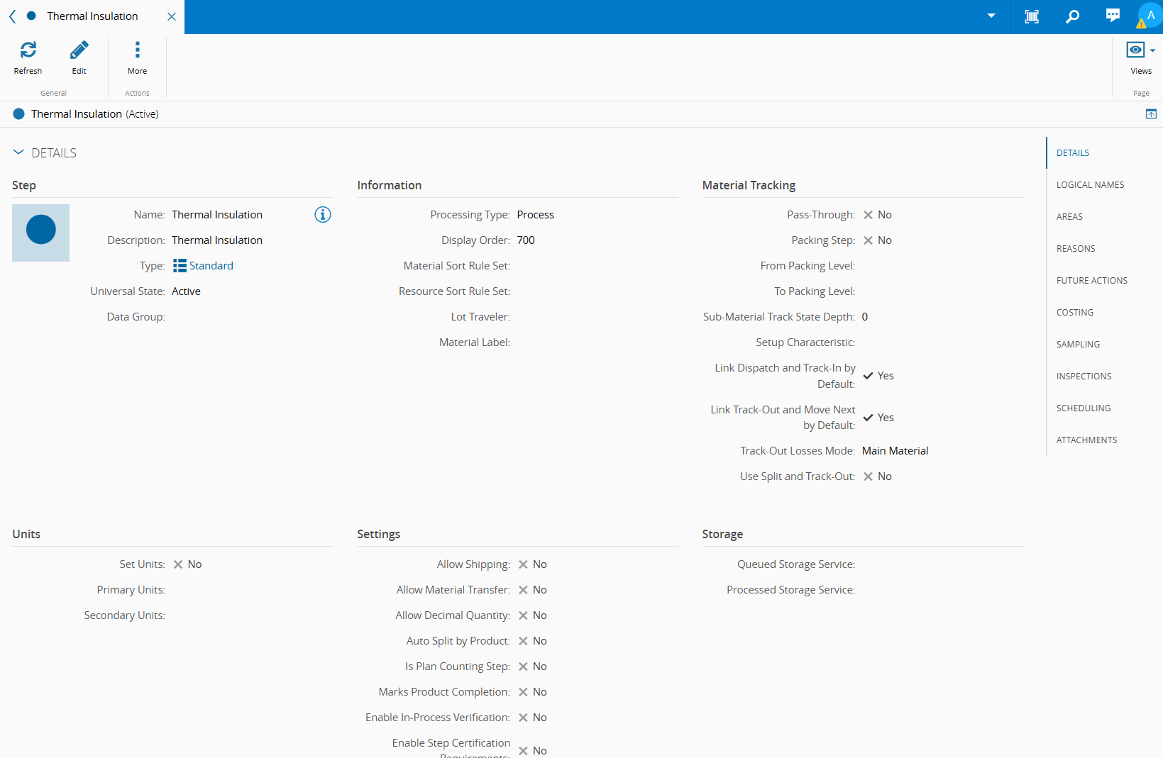Image resolution: width=1163 pixels, height=758 pixels.
Task: Click the Refresh icon in the ribbon
Action: (28, 50)
